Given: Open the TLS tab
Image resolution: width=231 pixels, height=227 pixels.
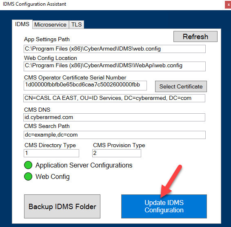Looking at the screenshot, I should point(76,24).
